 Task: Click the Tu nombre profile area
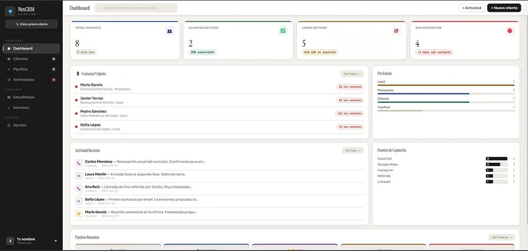point(31,240)
